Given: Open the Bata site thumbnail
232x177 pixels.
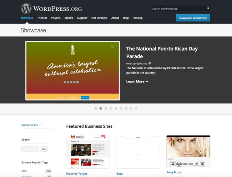Looking at the screenshot, I should tap(138, 152).
